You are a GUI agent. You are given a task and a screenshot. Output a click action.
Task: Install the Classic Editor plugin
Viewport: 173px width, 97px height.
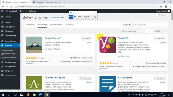pos(160,78)
